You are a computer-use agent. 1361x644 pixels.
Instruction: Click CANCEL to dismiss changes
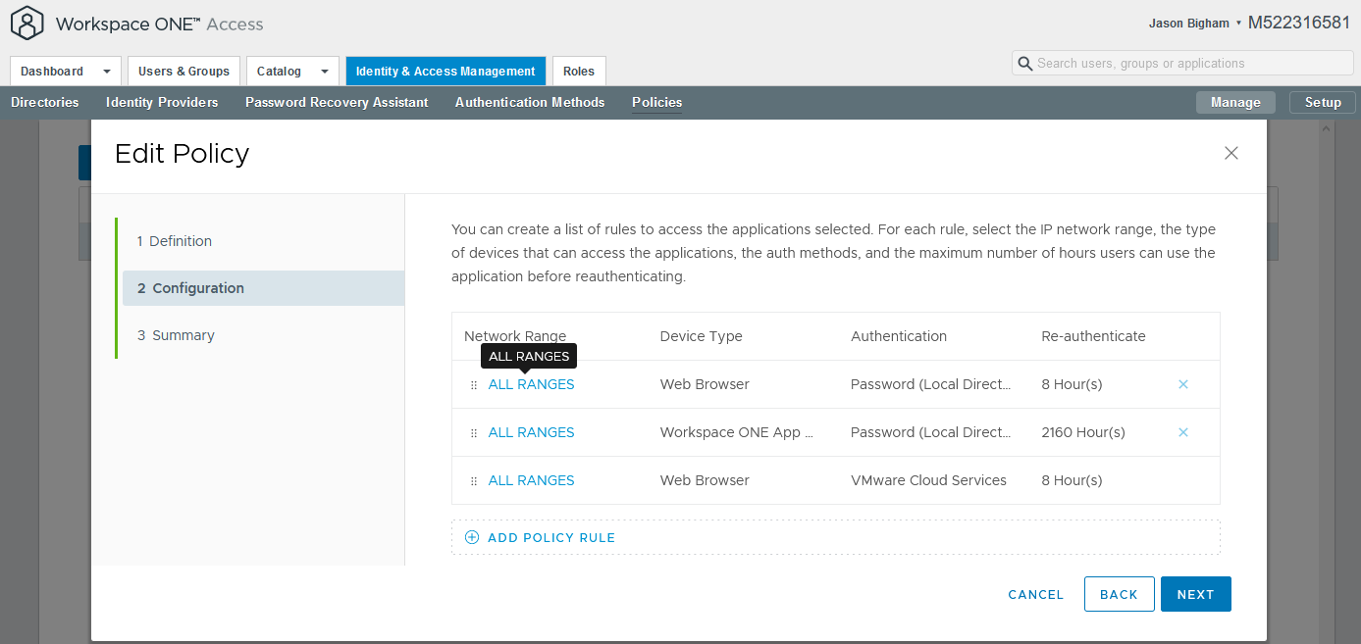click(x=1035, y=594)
